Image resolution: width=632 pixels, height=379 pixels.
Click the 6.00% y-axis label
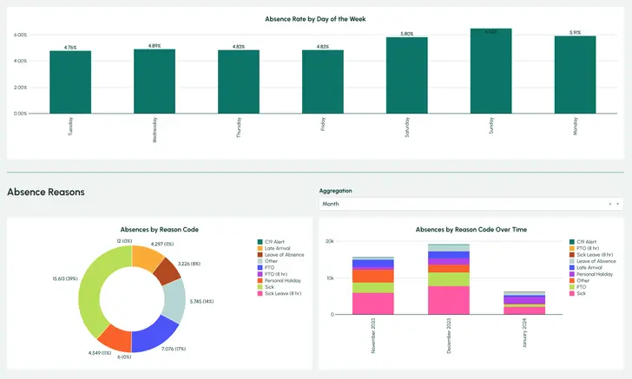point(20,35)
